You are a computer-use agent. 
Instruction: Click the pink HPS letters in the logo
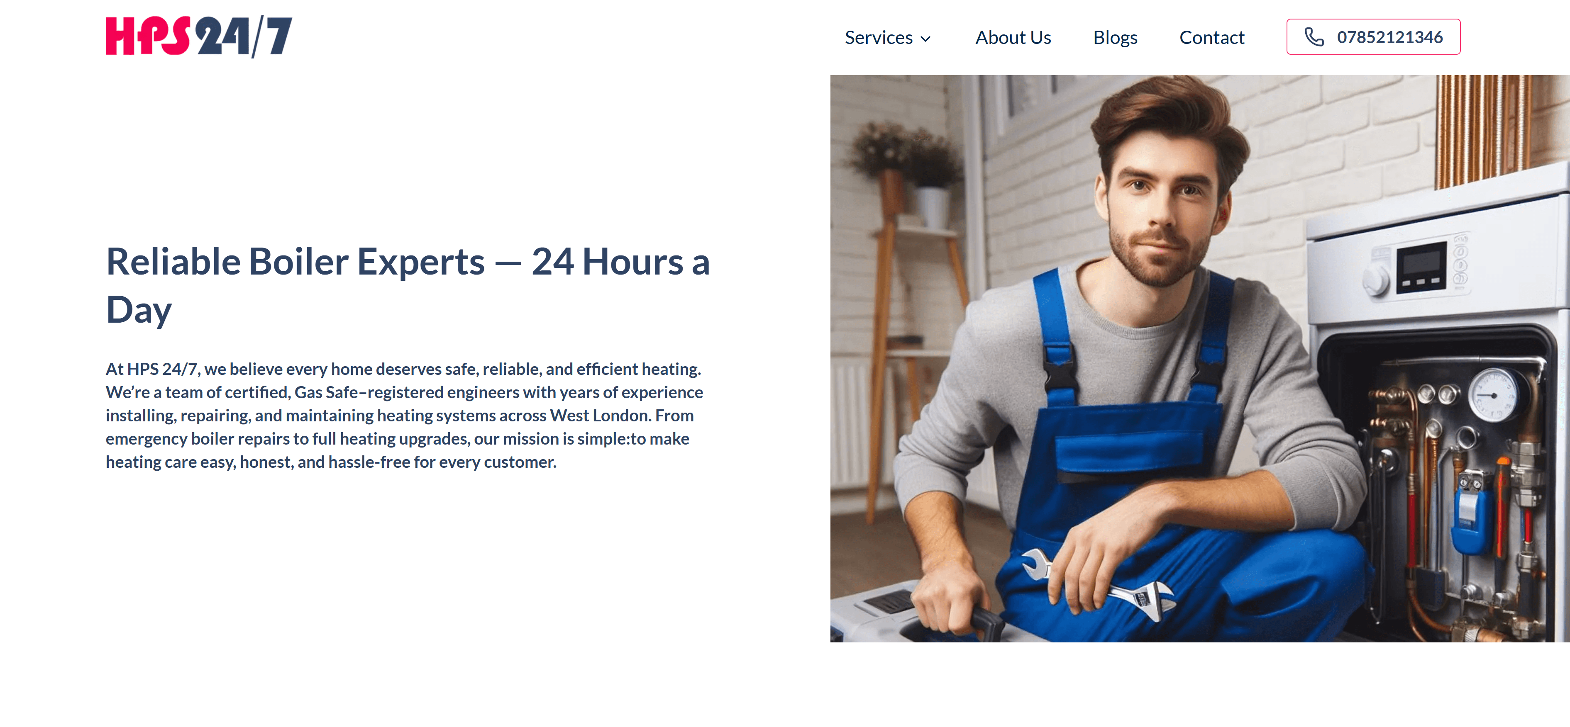[147, 36]
